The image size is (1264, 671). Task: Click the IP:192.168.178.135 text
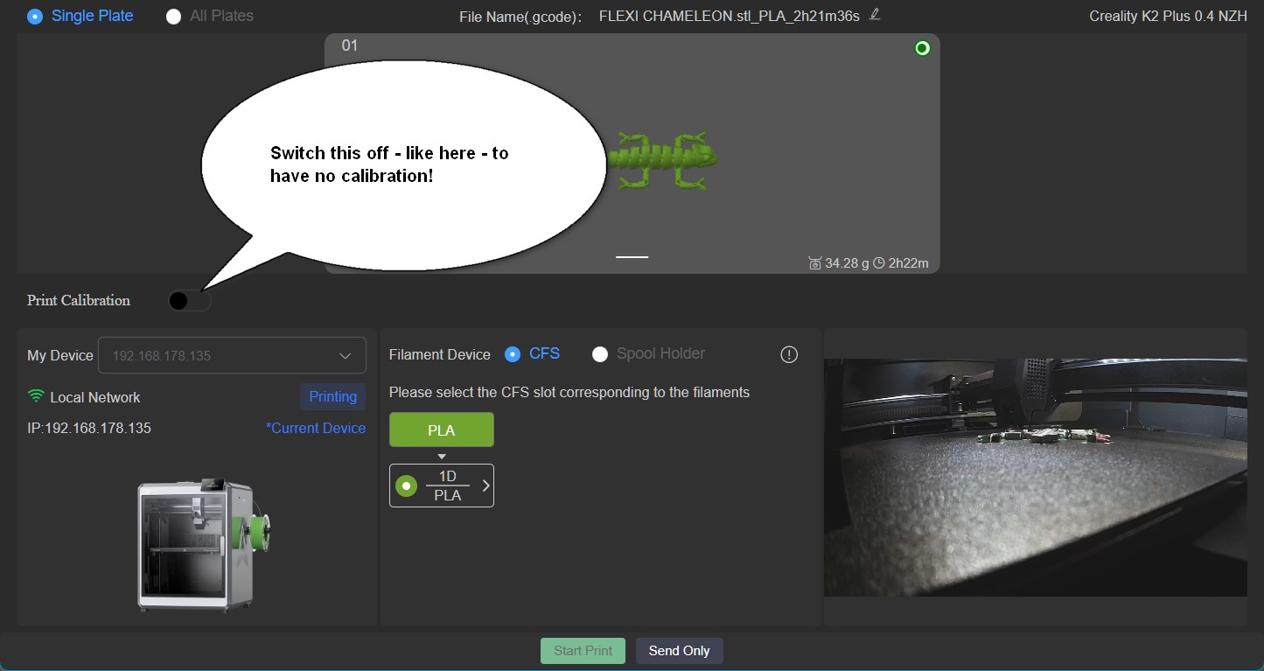coord(89,428)
